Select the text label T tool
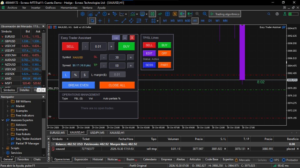 click(146, 21)
